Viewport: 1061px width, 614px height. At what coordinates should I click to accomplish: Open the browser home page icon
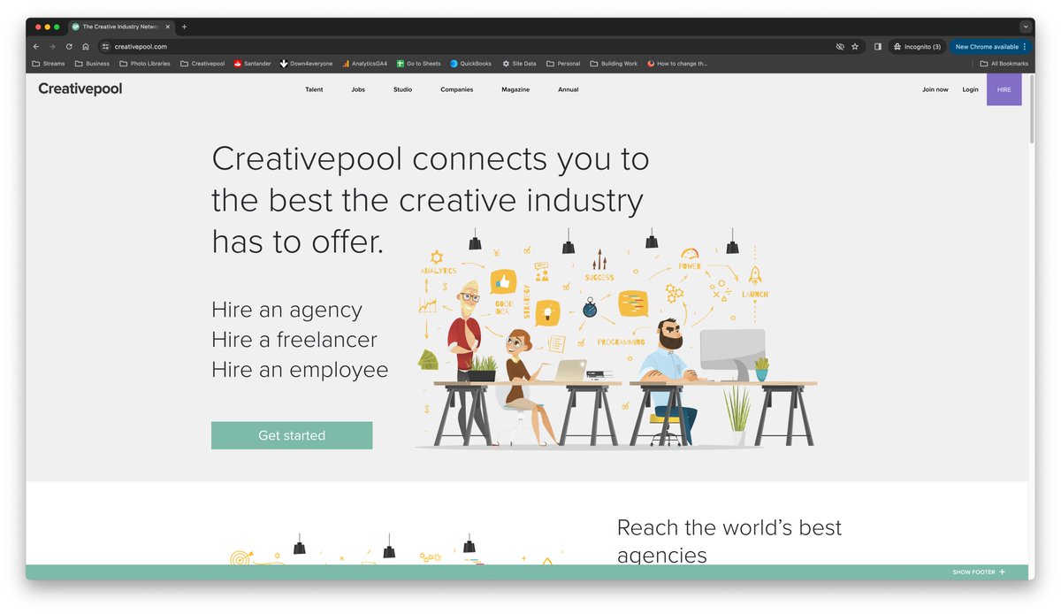click(x=86, y=46)
